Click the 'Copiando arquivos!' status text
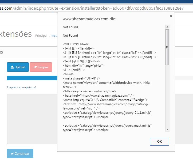The height and width of the screenshot is (163, 193). [x=21, y=87]
